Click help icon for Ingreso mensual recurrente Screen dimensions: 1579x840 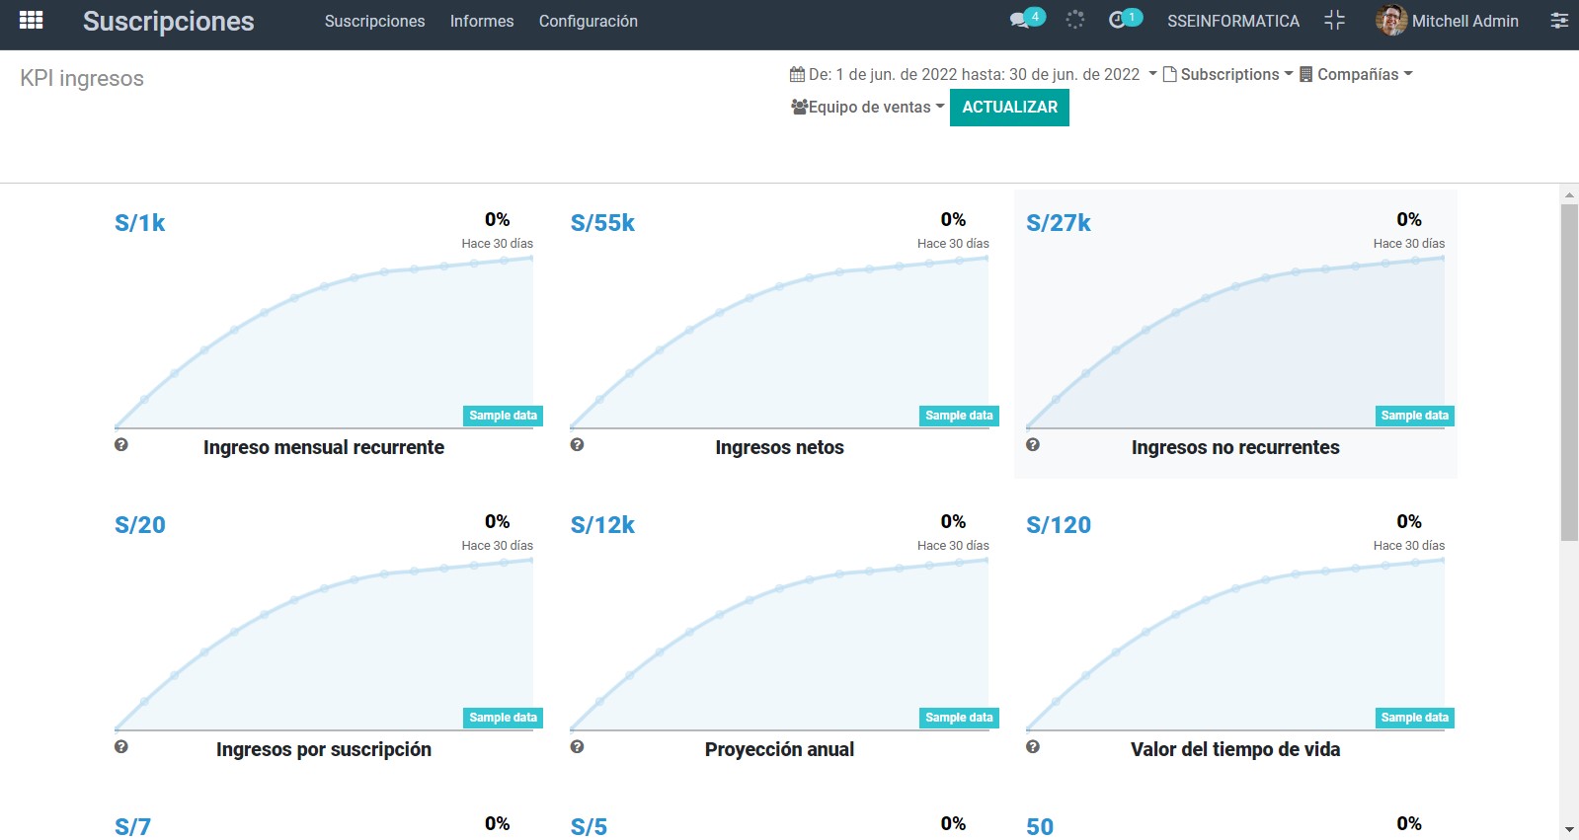pyautogui.click(x=121, y=445)
